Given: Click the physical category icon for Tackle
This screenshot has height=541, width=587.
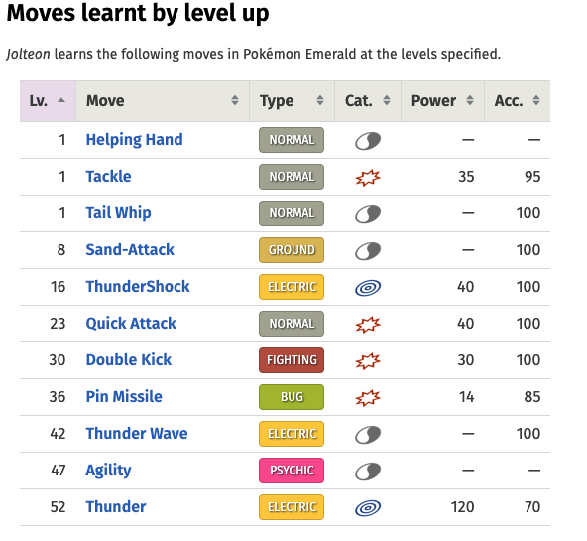Looking at the screenshot, I should (368, 178).
